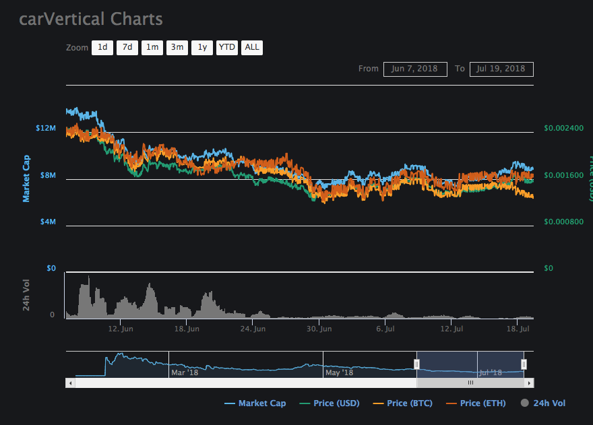Click the From label
Image resolution: width=593 pixels, height=425 pixels.
[x=369, y=69]
